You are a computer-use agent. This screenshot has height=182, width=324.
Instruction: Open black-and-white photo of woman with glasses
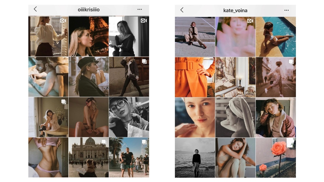[129, 117]
